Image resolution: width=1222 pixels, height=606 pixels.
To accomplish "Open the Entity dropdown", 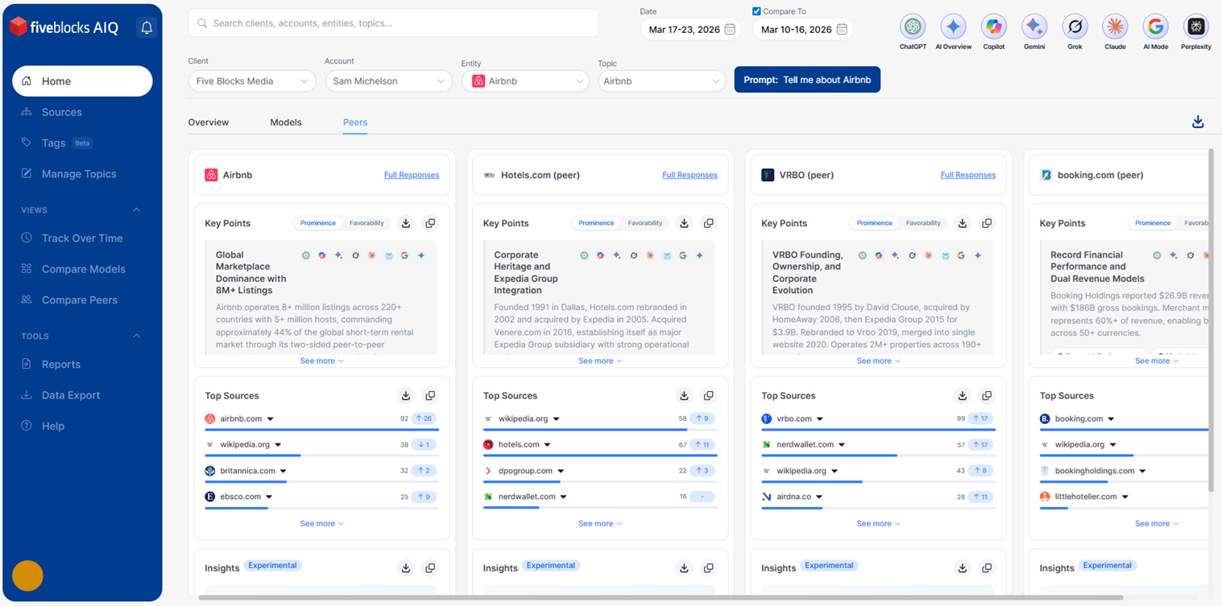I will (525, 81).
